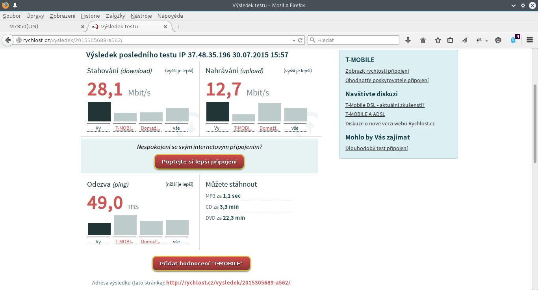Click the DVD za 22,3 min line
The width and height of the screenshot is (538, 290).
coord(225,218)
